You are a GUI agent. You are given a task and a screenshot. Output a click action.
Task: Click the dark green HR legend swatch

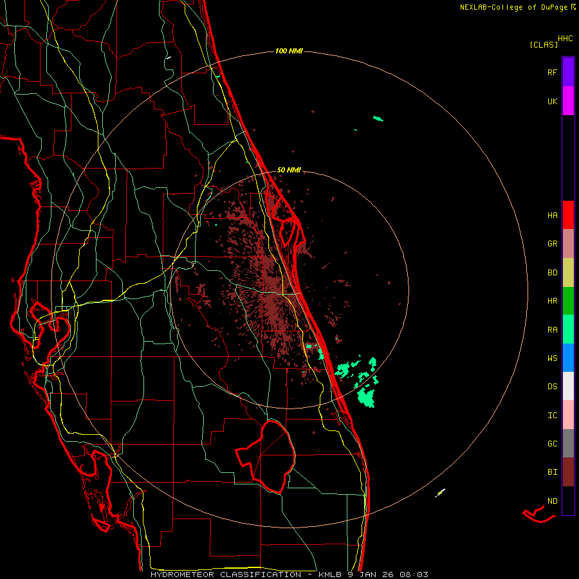click(x=568, y=301)
